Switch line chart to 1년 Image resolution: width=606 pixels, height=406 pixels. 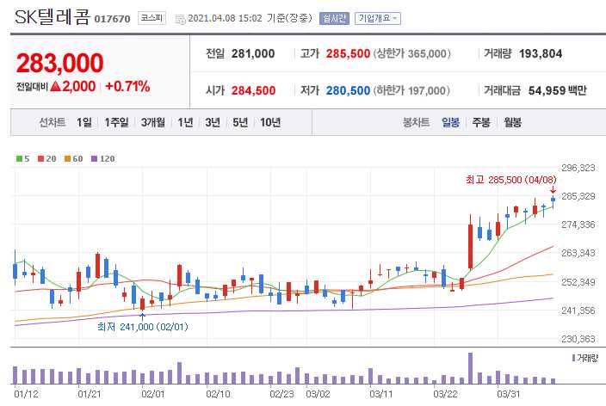[185, 122]
